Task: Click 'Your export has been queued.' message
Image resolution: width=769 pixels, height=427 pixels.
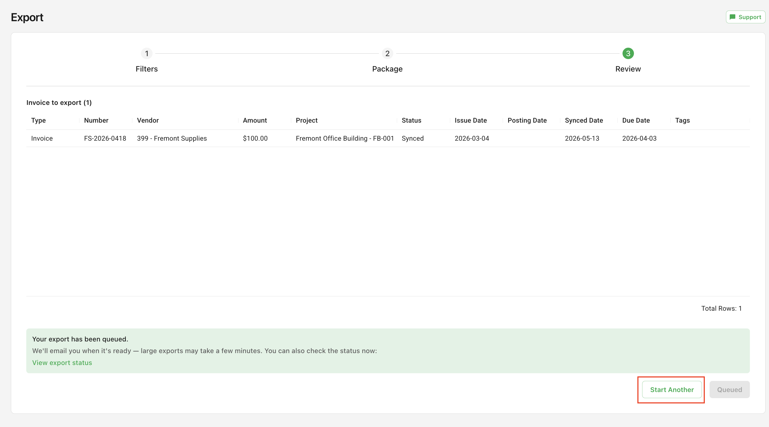Action: click(x=80, y=339)
